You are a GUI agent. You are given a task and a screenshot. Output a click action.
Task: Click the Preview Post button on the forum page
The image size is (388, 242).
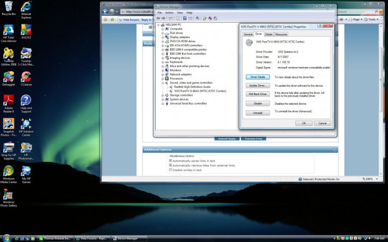tap(253, 139)
